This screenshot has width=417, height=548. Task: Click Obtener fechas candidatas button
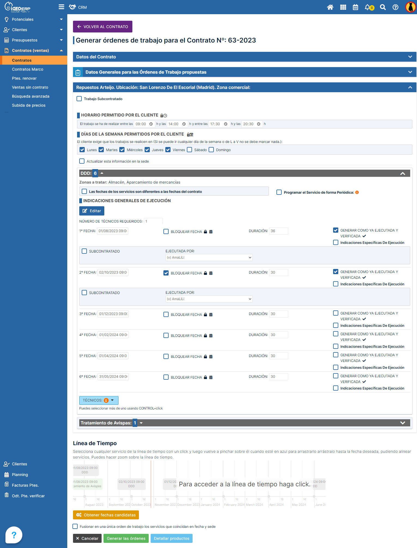pyautogui.click(x=106, y=515)
